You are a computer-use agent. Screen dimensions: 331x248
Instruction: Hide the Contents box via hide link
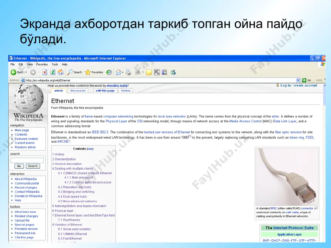point(90,149)
